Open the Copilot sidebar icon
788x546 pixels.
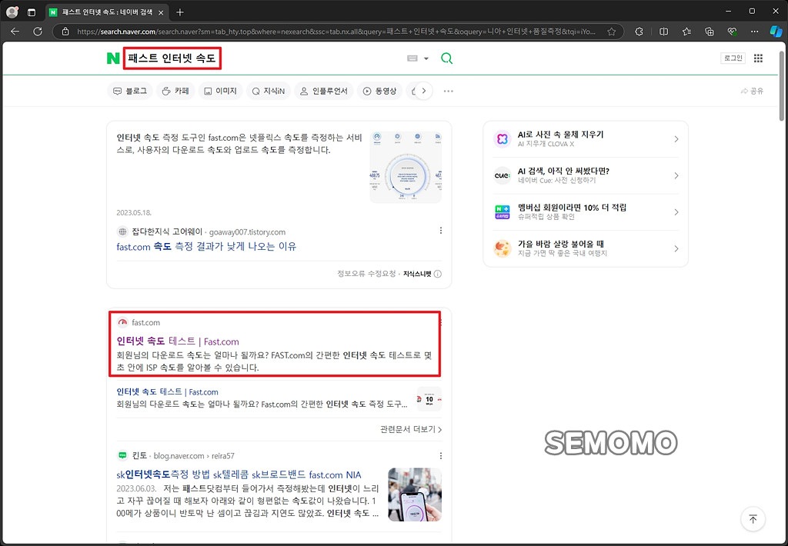click(x=776, y=31)
